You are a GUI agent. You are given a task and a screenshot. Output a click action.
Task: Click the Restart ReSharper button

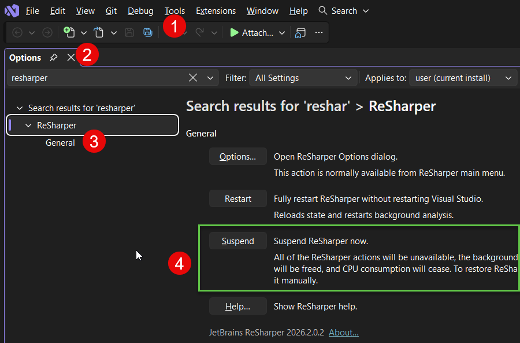[238, 198]
